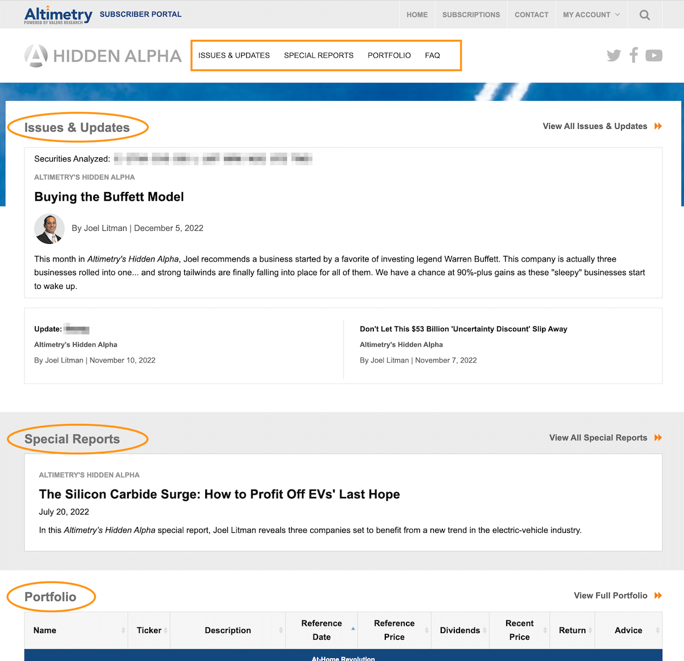Sort portfolio table by Ticker column
The height and width of the screenshot is (661, 684).
[149, 630]
